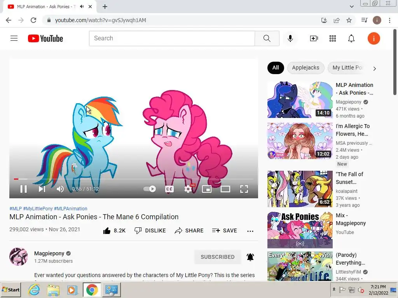Open The Fall of Sunset thumbnail
Screen dimensions: 398x298
tap(300, 189)
